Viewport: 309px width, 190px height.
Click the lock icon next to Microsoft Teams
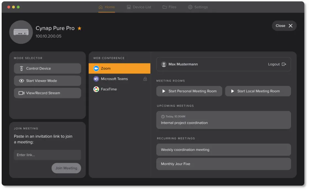coord(145,79)
